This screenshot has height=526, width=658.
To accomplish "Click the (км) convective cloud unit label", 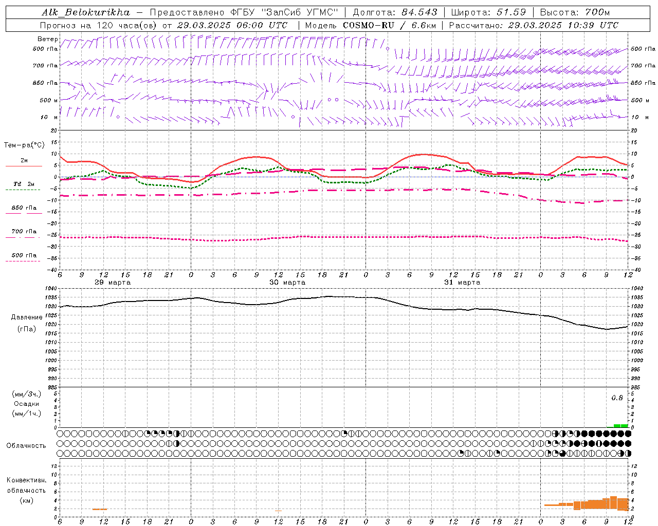I will 27,500.
